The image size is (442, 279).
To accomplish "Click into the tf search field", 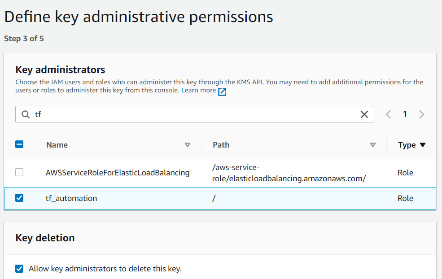I will (194, 114).
